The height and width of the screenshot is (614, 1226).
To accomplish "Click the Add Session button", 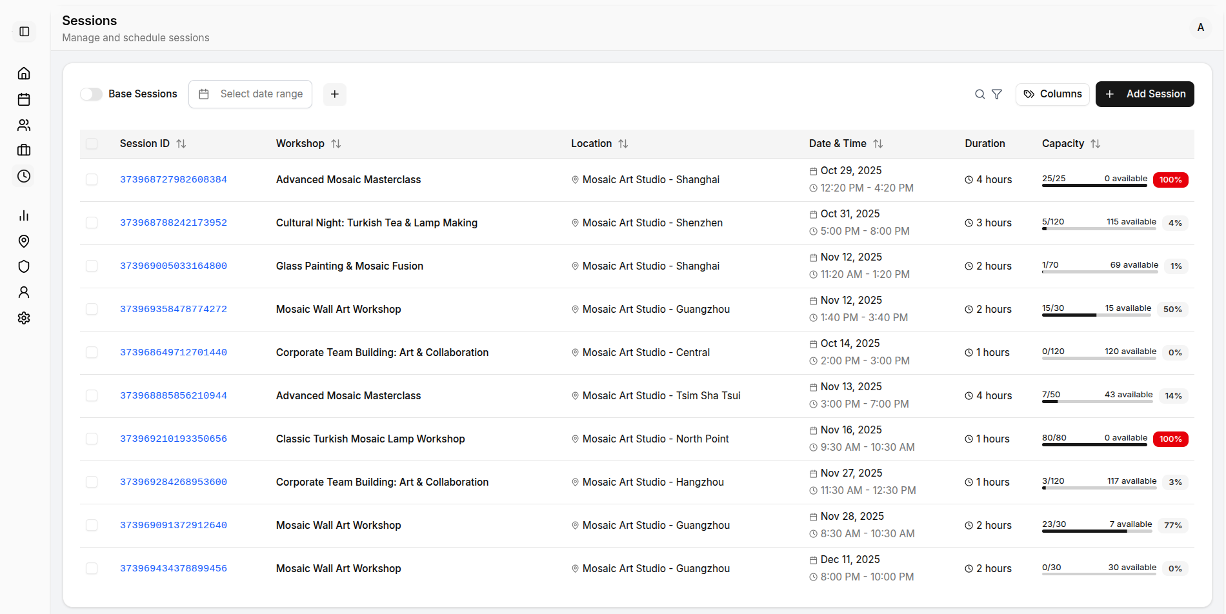I will point(1145,94).
